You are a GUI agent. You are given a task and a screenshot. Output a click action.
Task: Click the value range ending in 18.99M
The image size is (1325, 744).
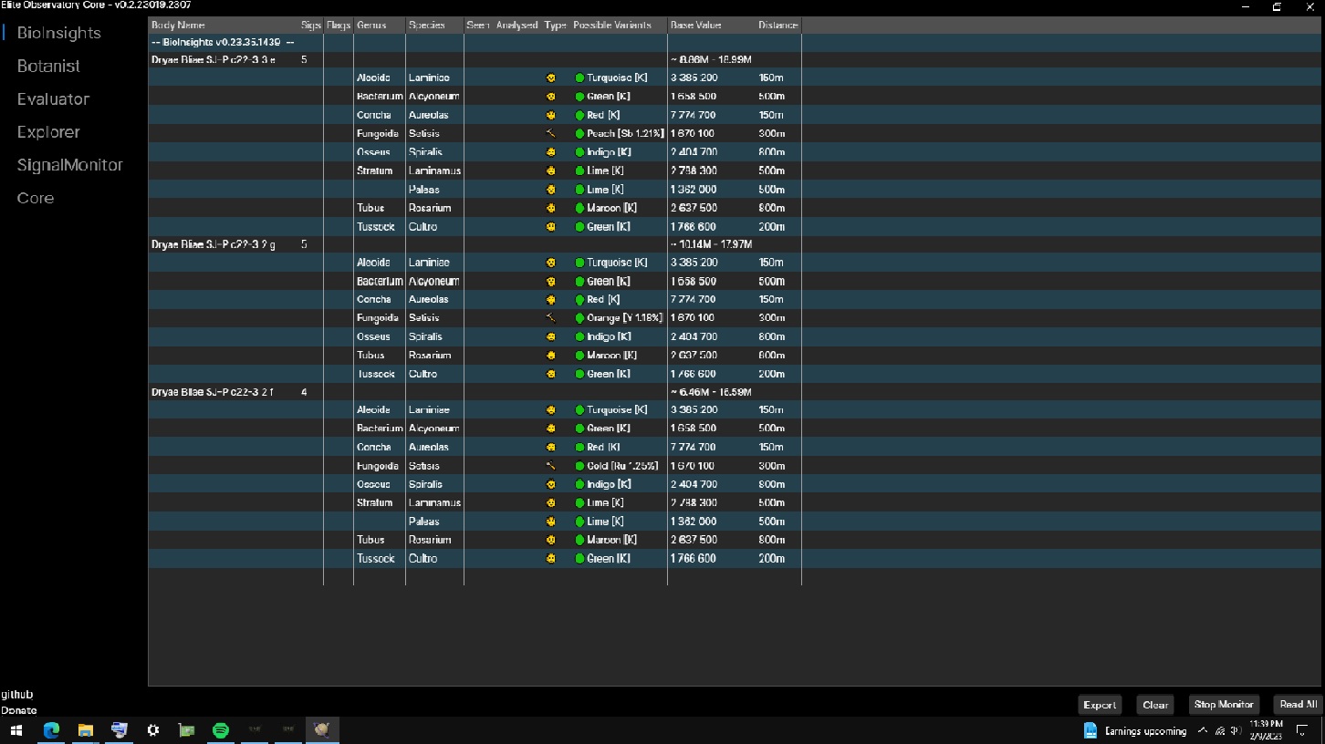(711, 60)
